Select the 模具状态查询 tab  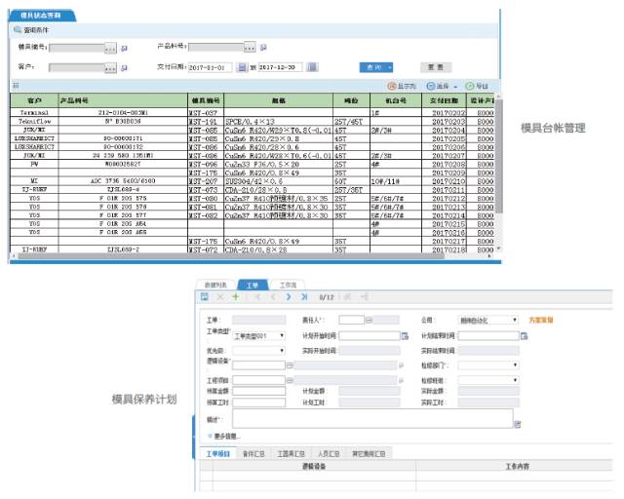pyautogui.click(x=41, y=16)
